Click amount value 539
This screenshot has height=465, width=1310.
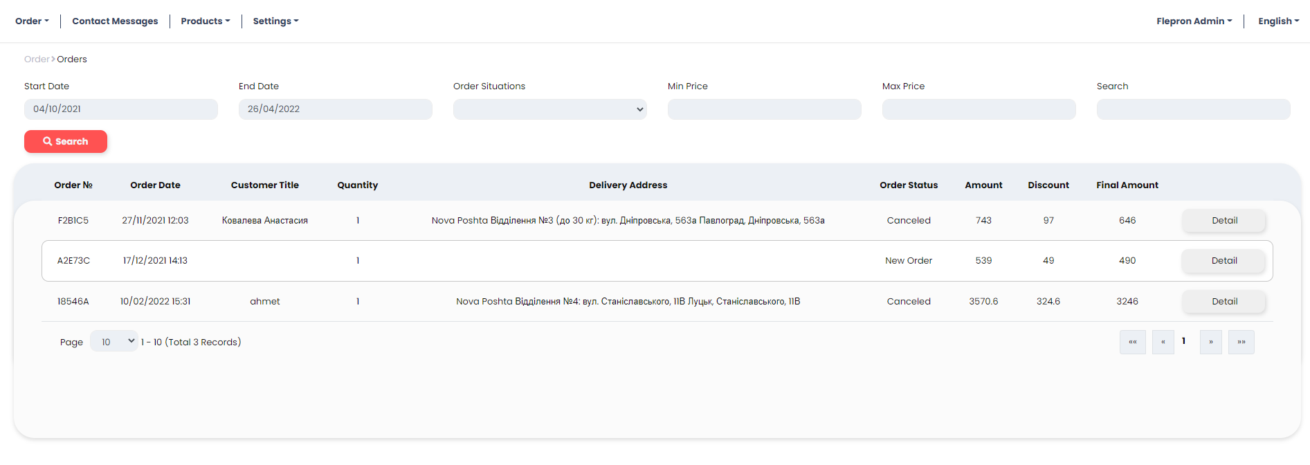point(983,260)
